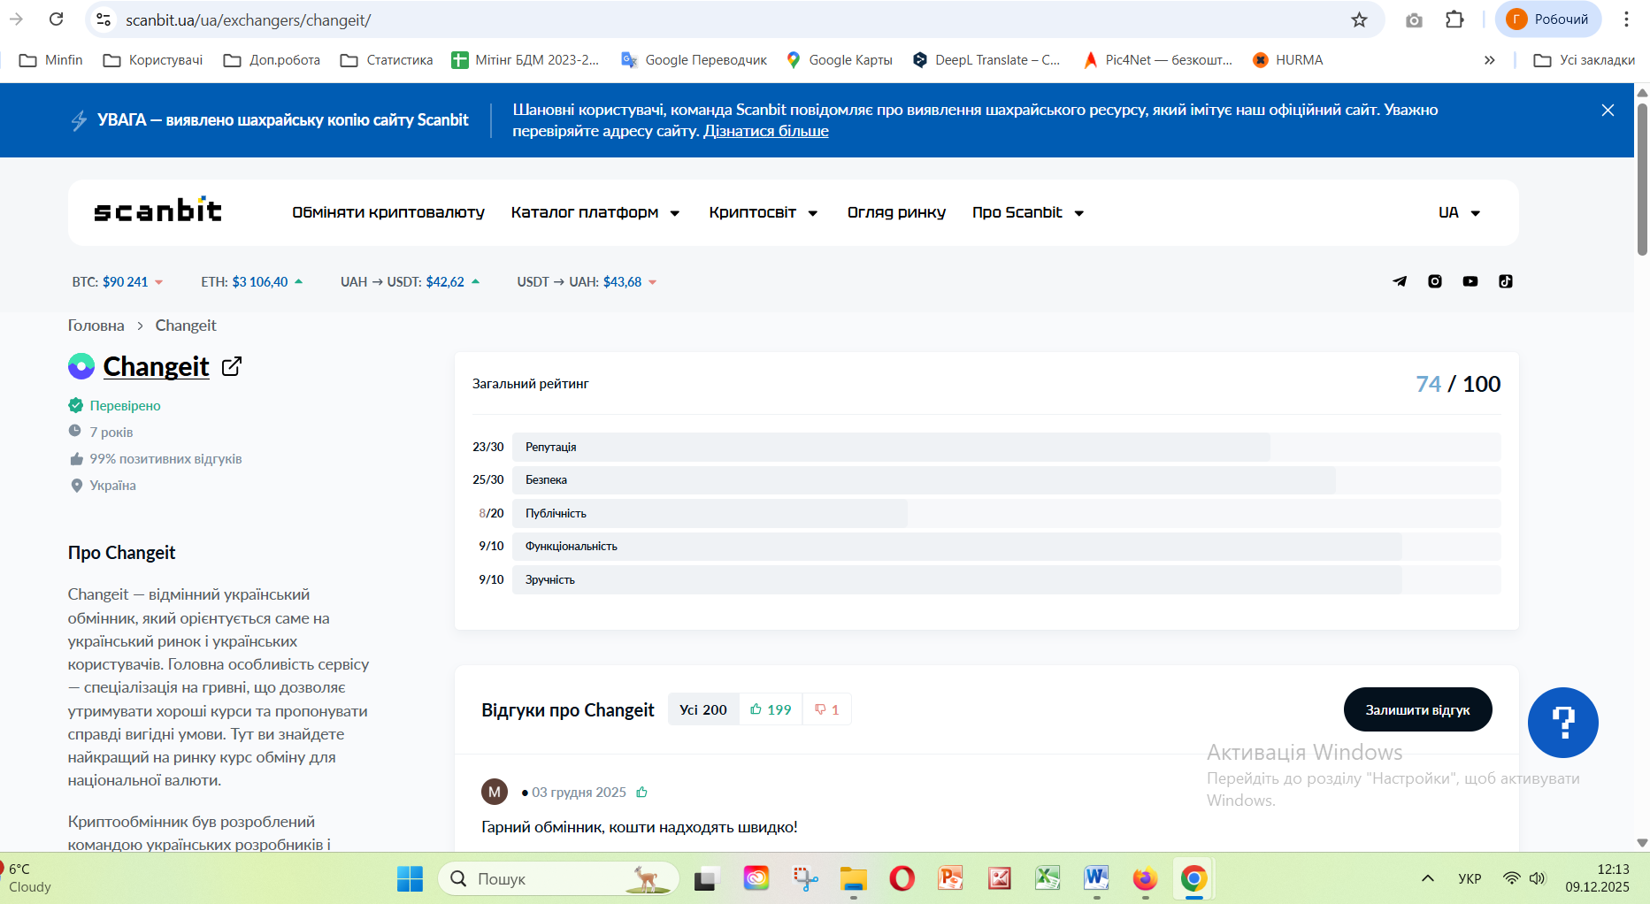Open the browser extensions puzzle icon
The width and height of the screenshot is (1650, 904).
pyautogui.click(x=1454, y=19)
